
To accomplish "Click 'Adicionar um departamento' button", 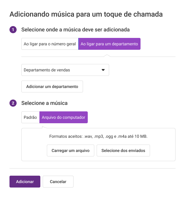I will coord(52,87).
